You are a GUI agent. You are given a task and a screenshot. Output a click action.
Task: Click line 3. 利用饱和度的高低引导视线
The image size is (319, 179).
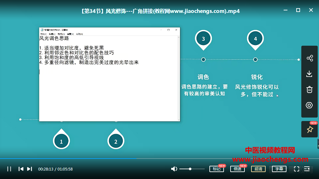[72, 58]
